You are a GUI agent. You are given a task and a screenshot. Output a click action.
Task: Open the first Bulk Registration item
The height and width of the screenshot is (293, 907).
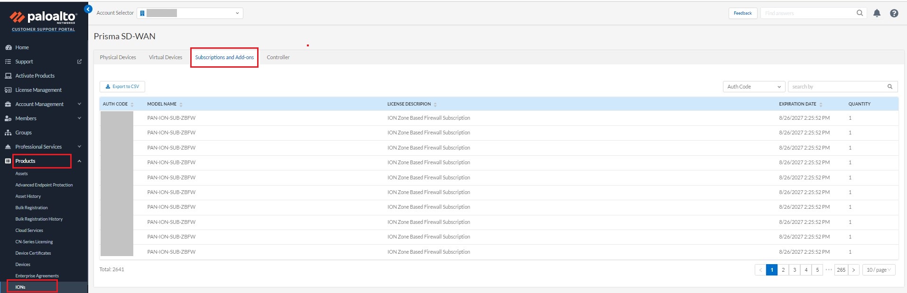click(31, 208)
